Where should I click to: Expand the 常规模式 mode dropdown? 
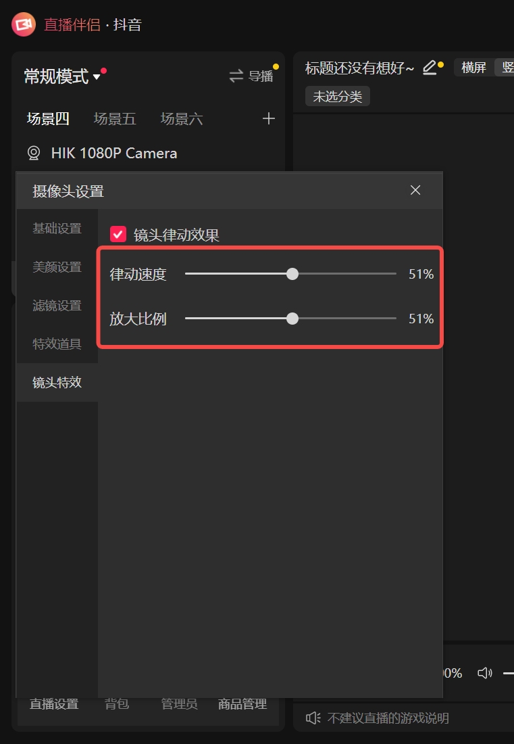[97, 77]
